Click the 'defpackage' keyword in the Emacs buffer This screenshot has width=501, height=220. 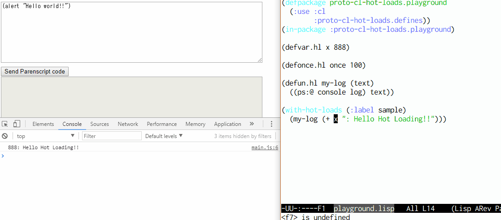click(x=305, y=3)
